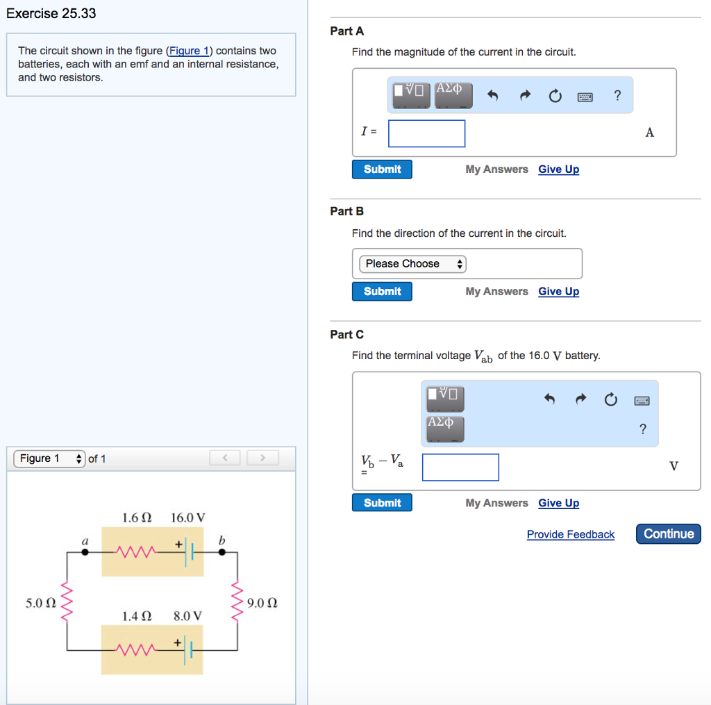The height and width of the screenshot is (705, 711).
Task: Click inside the I = answer input field
Action: pos(426,133)
